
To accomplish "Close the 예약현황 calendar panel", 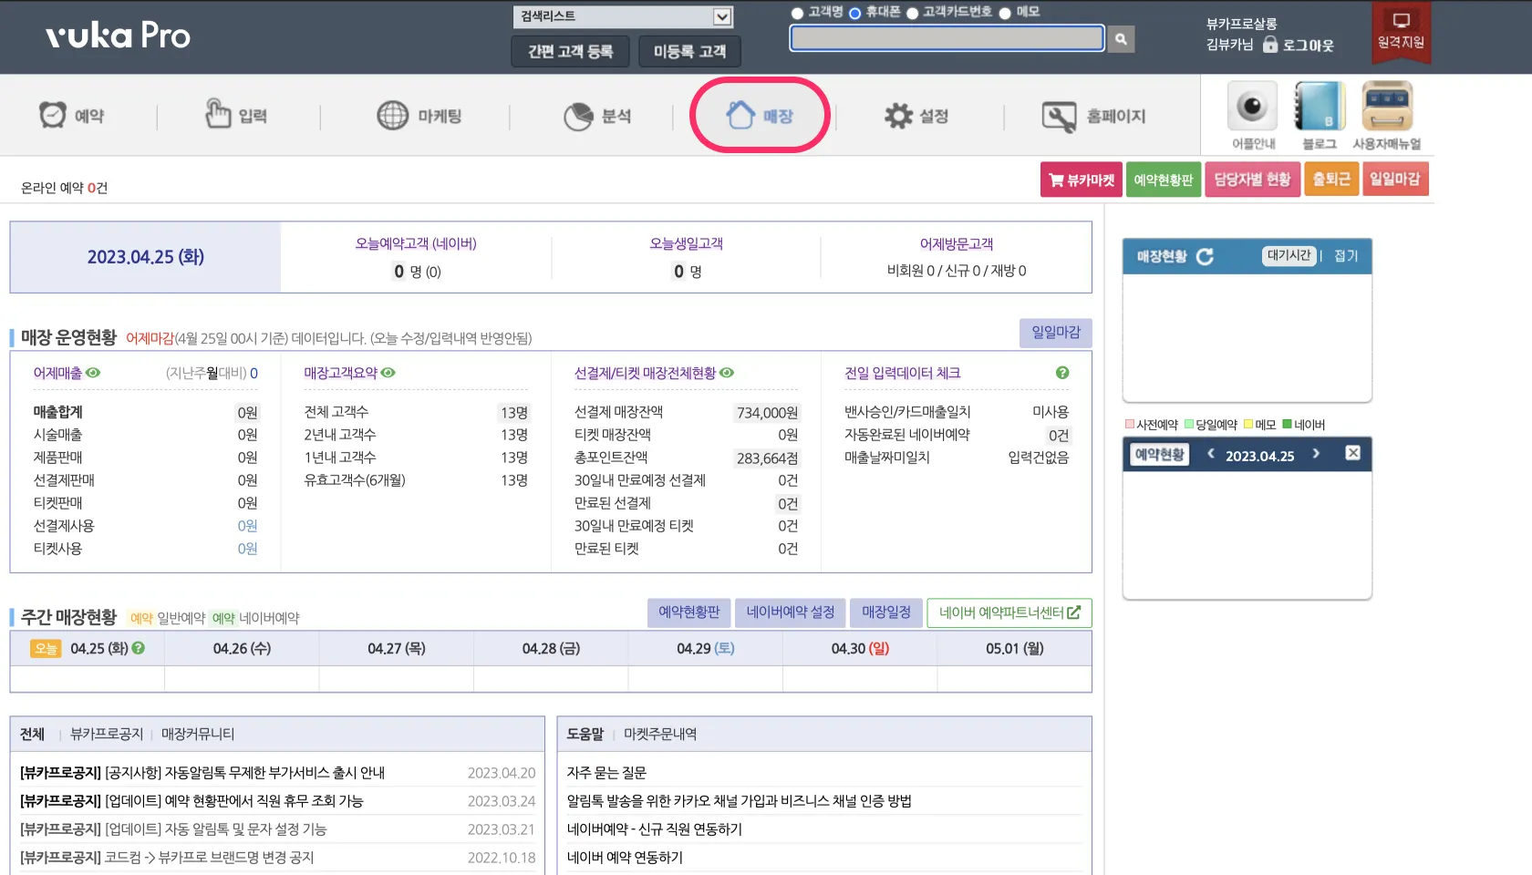I will pos(1352,453).
